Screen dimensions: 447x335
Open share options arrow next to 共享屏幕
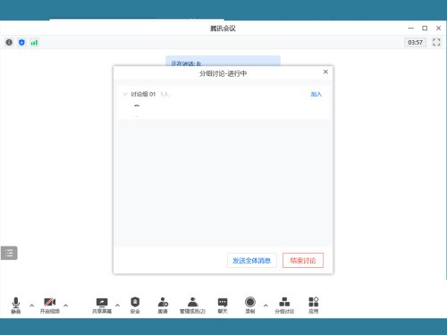(117, 306)
